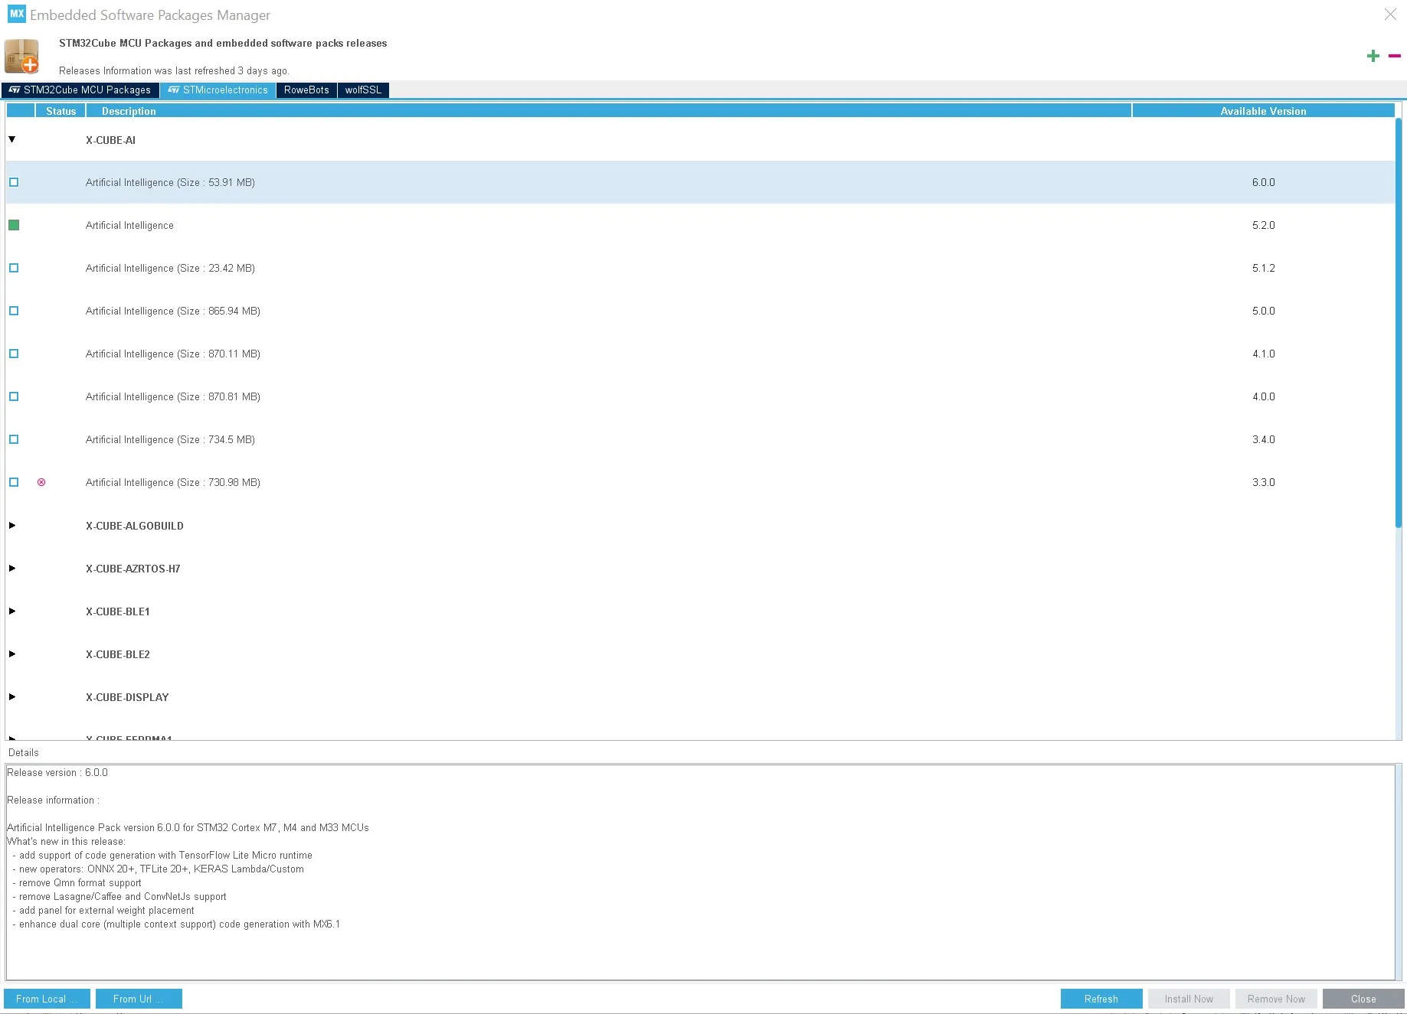
Task: Tick the checkbox for AI version 5.1.2
Action: (x=14, y=268)
